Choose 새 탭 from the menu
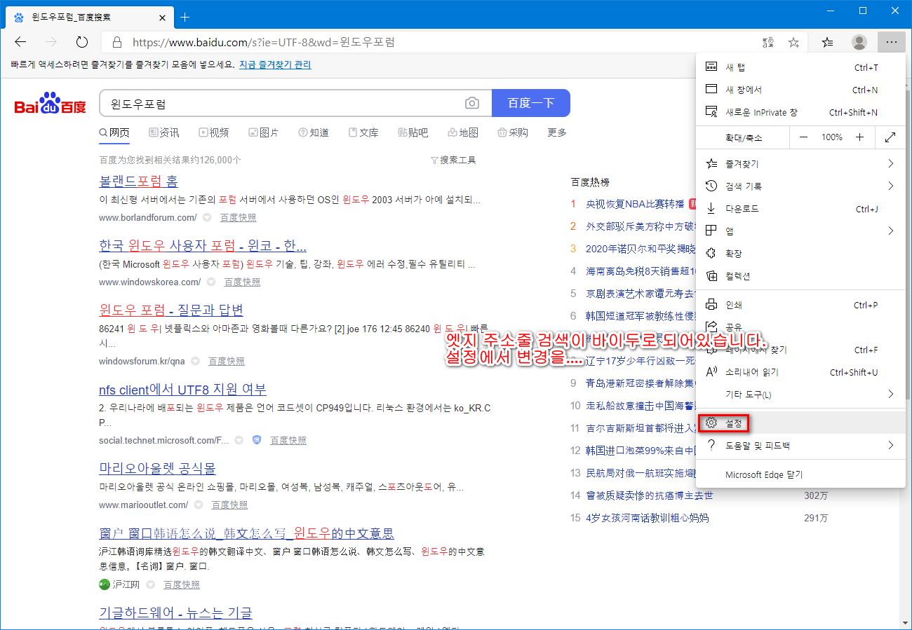The width and height of the screenshot is (912, 630). click(x=800, y=67)
